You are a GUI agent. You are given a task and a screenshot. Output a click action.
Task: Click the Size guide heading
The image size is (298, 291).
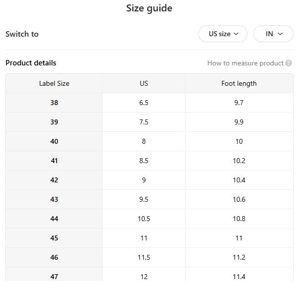[x=149, y=8]
